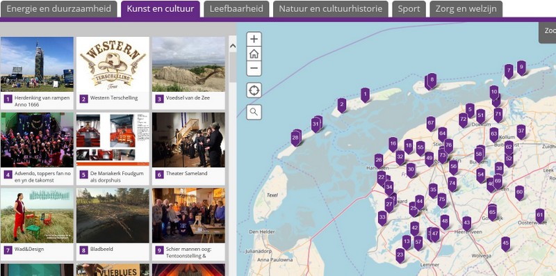Open Voedsel van de Zee thumbnail
The image size is (556, 276).
pos(188,65)
